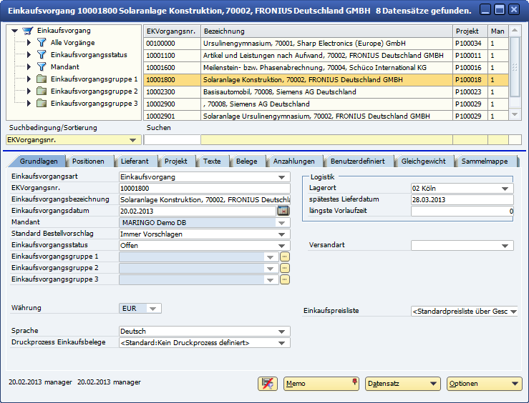This screenshot has width=529, height=403.
Task: Click the Suchen search input field
Action: pos(172,140)
